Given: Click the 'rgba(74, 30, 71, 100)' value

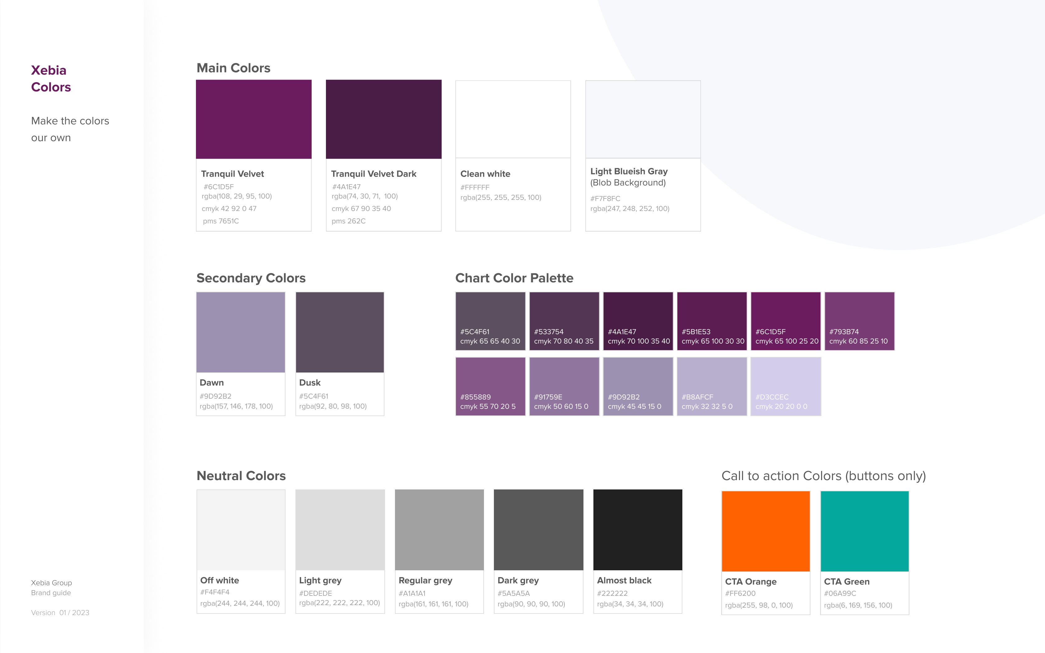Looking at the screenshot, I should tap(365, 197).
